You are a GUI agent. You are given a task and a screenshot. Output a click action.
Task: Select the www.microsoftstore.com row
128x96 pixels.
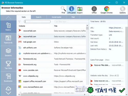click(52, 87)
